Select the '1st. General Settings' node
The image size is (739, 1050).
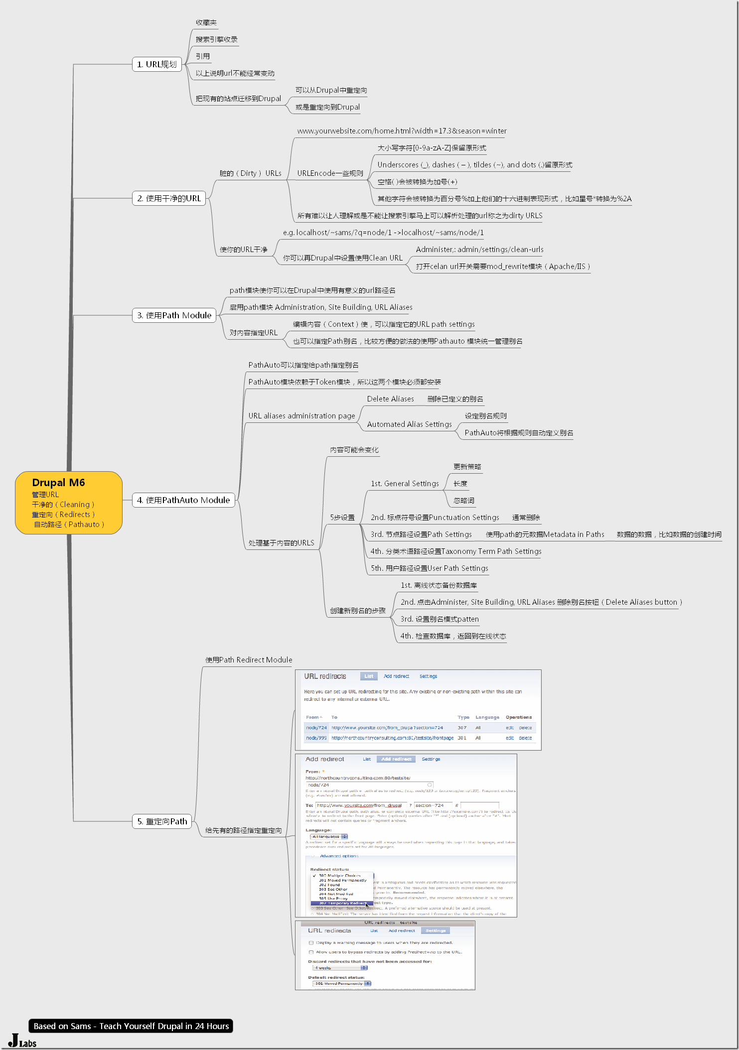tap(405, 484)
